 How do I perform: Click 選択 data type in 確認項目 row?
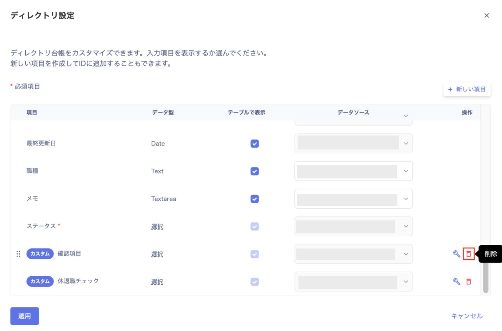pos(157,254)
